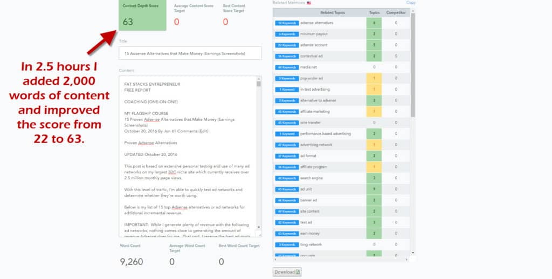Click the keywords badge beside earn money
Image resolution: width=552 pixels, height=279 pixels.
click(x=286, y=234)
